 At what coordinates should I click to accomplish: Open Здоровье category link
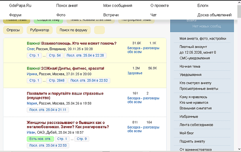pos(135,73)
